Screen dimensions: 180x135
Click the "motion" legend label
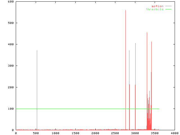click(157, 6)
